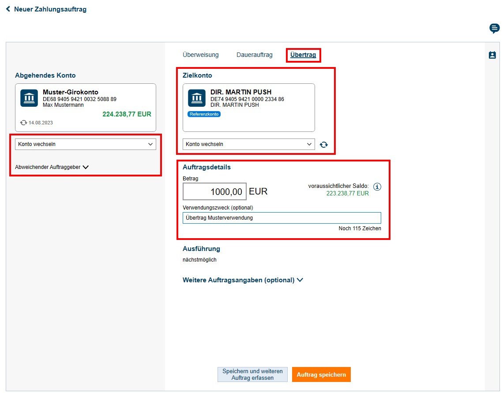Refresh balance via icon next to 14.08.2023
This screenshot has height=393, width=503.
(23, 122)
